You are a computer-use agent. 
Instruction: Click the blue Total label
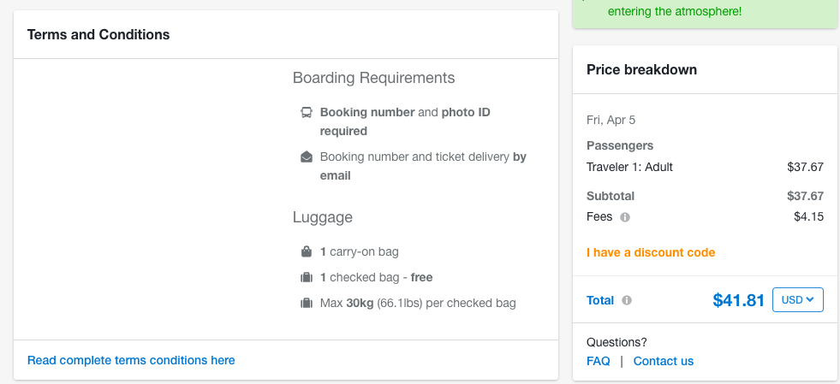600,300
